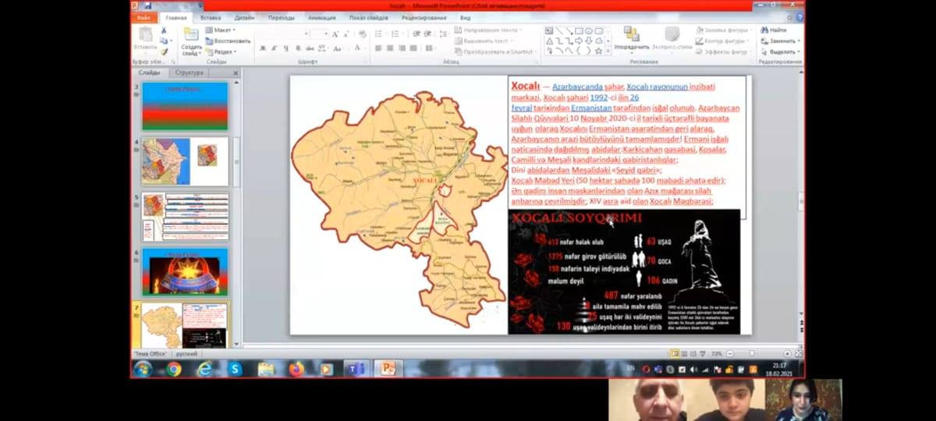Viewport: 936px width, 421px height.
Task: Click the Format Painter brush icon
Action: coord(165,51)
